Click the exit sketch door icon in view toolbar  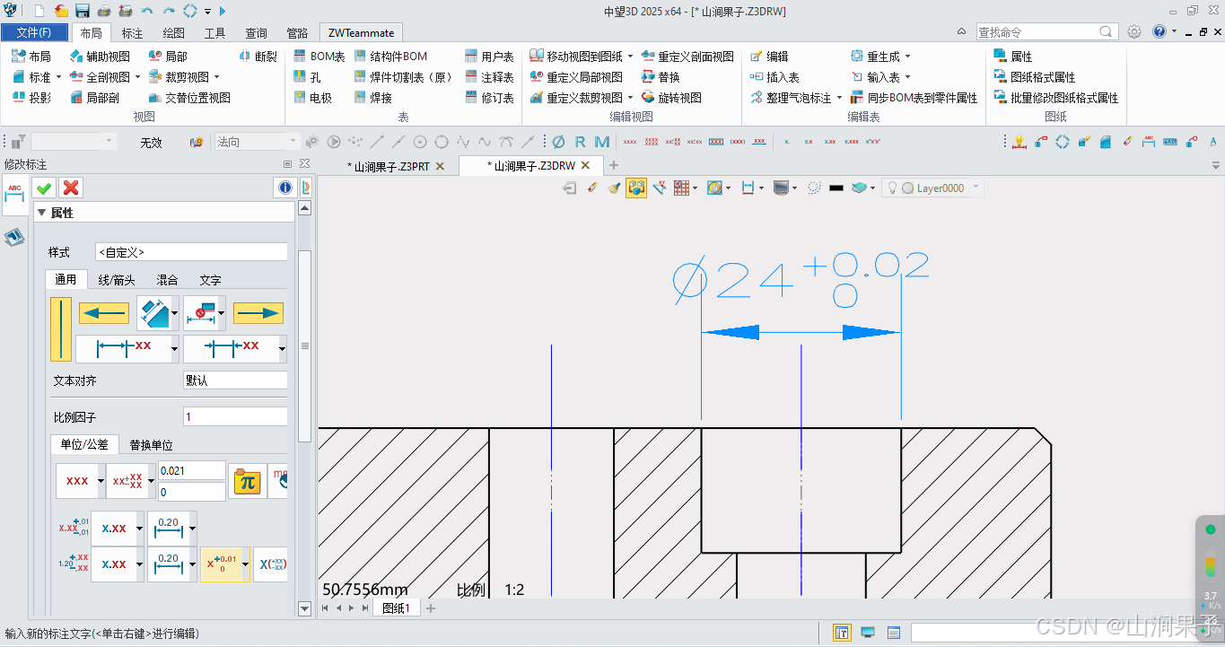[569, 188]
